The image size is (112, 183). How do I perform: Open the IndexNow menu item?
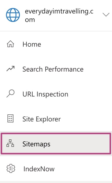pyautogui.click(x=56, y=169)
